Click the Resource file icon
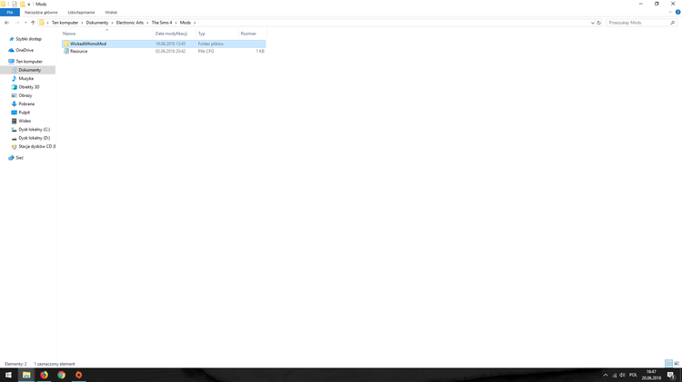 point(66,51)
